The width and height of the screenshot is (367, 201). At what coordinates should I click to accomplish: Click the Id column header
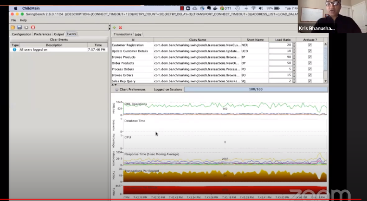[133, 40]
